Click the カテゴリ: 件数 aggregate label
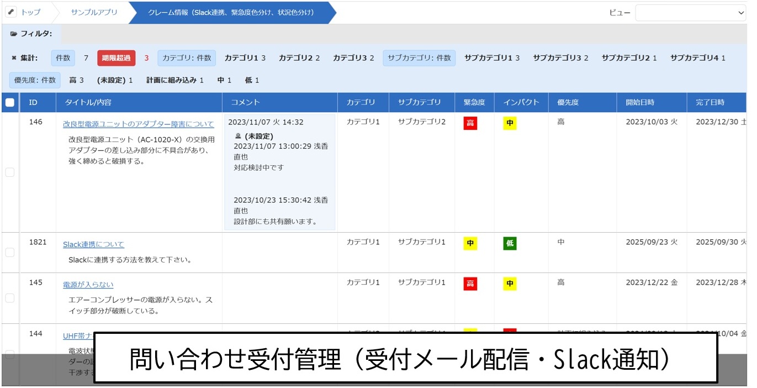This screenshot has height=388, width=757. click(187, 57)
